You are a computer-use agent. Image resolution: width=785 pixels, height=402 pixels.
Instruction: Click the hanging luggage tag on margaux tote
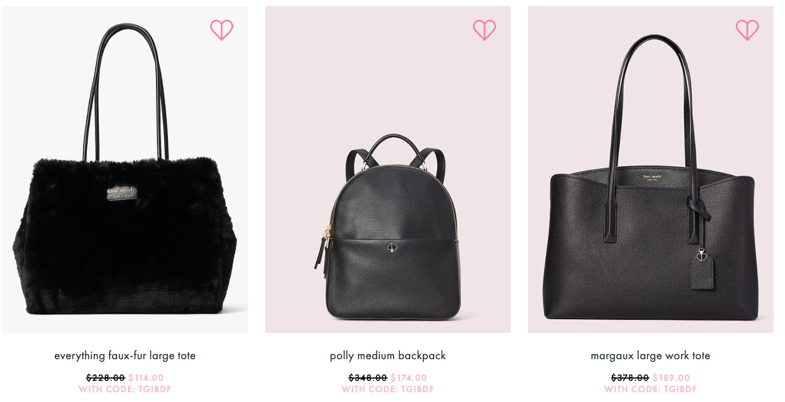click(x=702, y=272)
